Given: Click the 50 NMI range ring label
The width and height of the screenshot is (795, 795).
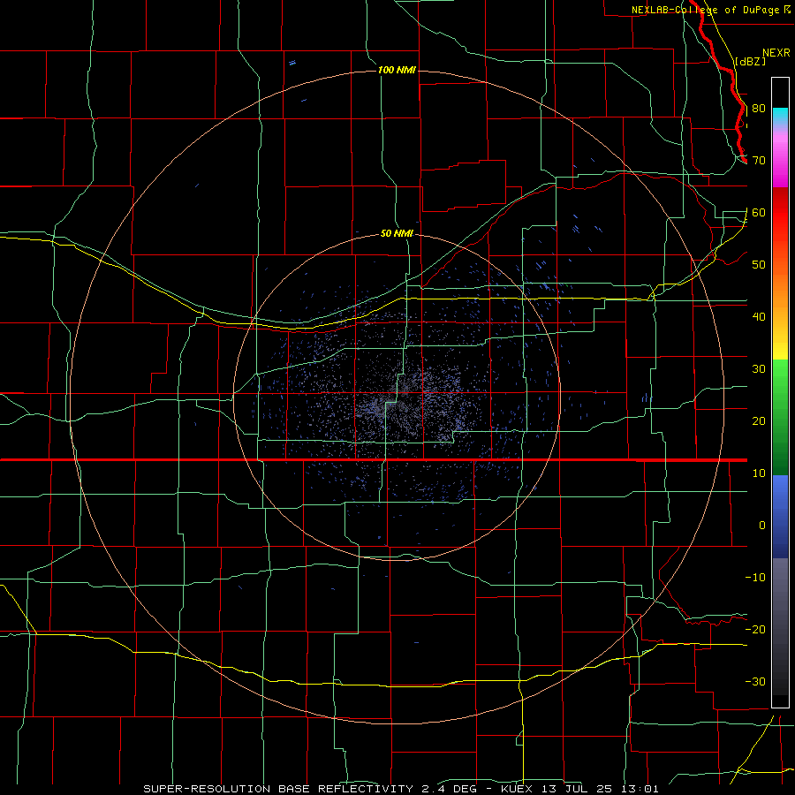Looking at the screenshot, I should pyautogui.click(x=397, y=234).
